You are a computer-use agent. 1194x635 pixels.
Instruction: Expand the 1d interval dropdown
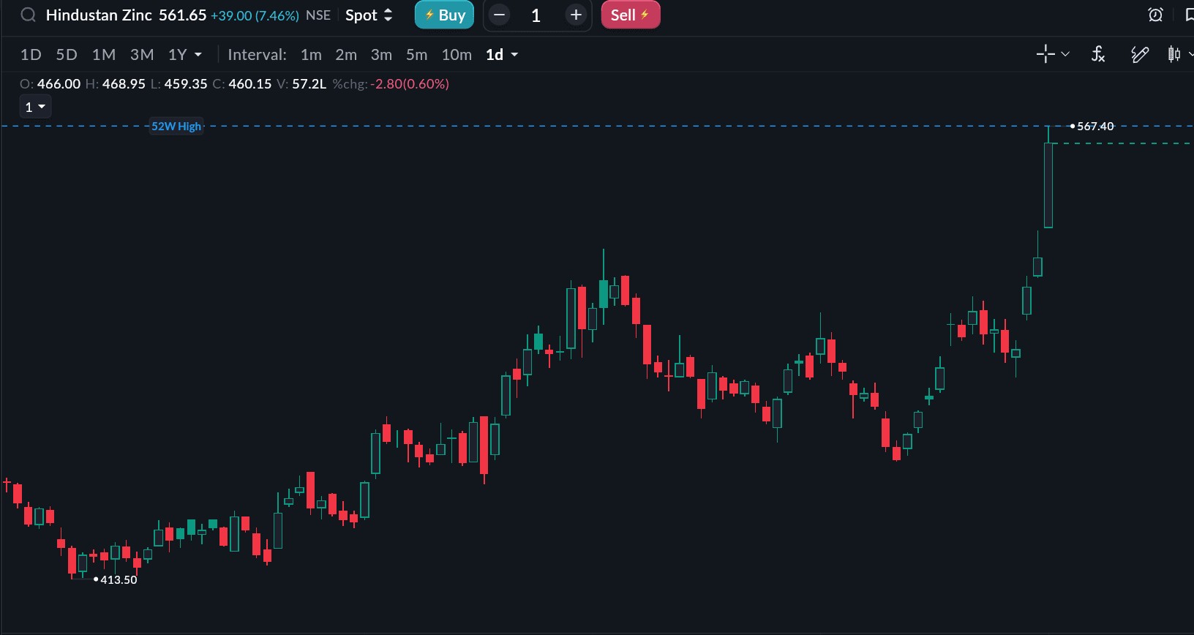[514, 55]
